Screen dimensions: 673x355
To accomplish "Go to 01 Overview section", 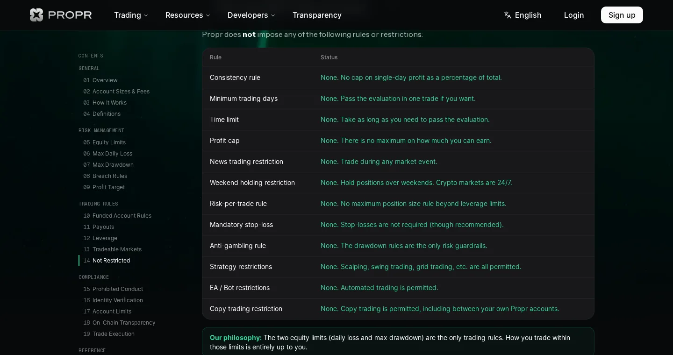I will click(100, 80).
